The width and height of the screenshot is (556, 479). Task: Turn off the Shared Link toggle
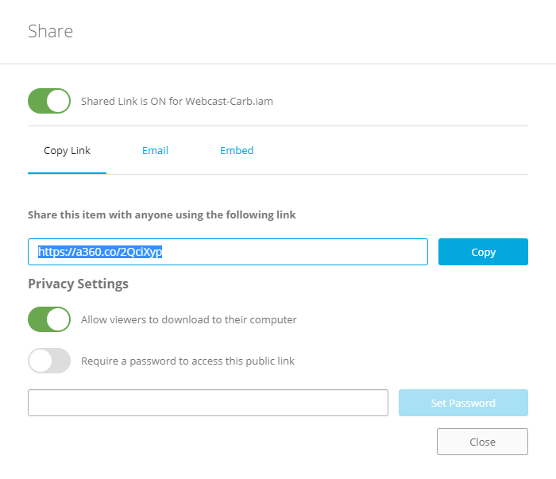point(49,101)
